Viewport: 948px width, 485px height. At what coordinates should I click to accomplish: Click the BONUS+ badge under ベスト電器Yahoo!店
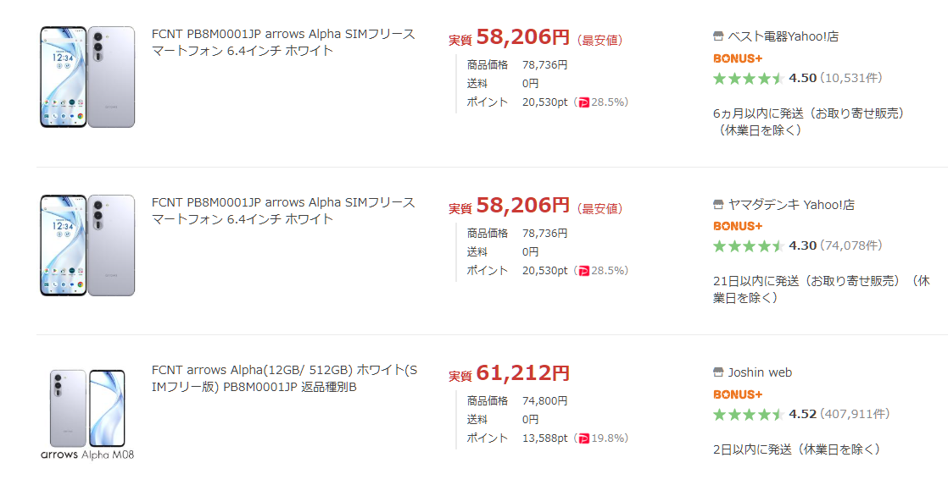[x=738, y=58]
